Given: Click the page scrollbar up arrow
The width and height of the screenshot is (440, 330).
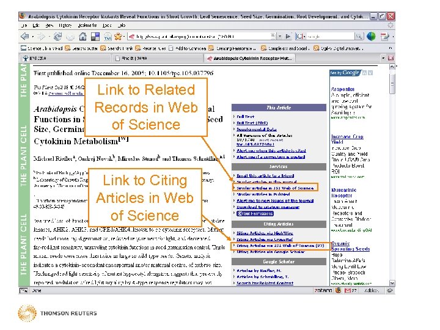Looking at the screenshot, I should (392, 67).
